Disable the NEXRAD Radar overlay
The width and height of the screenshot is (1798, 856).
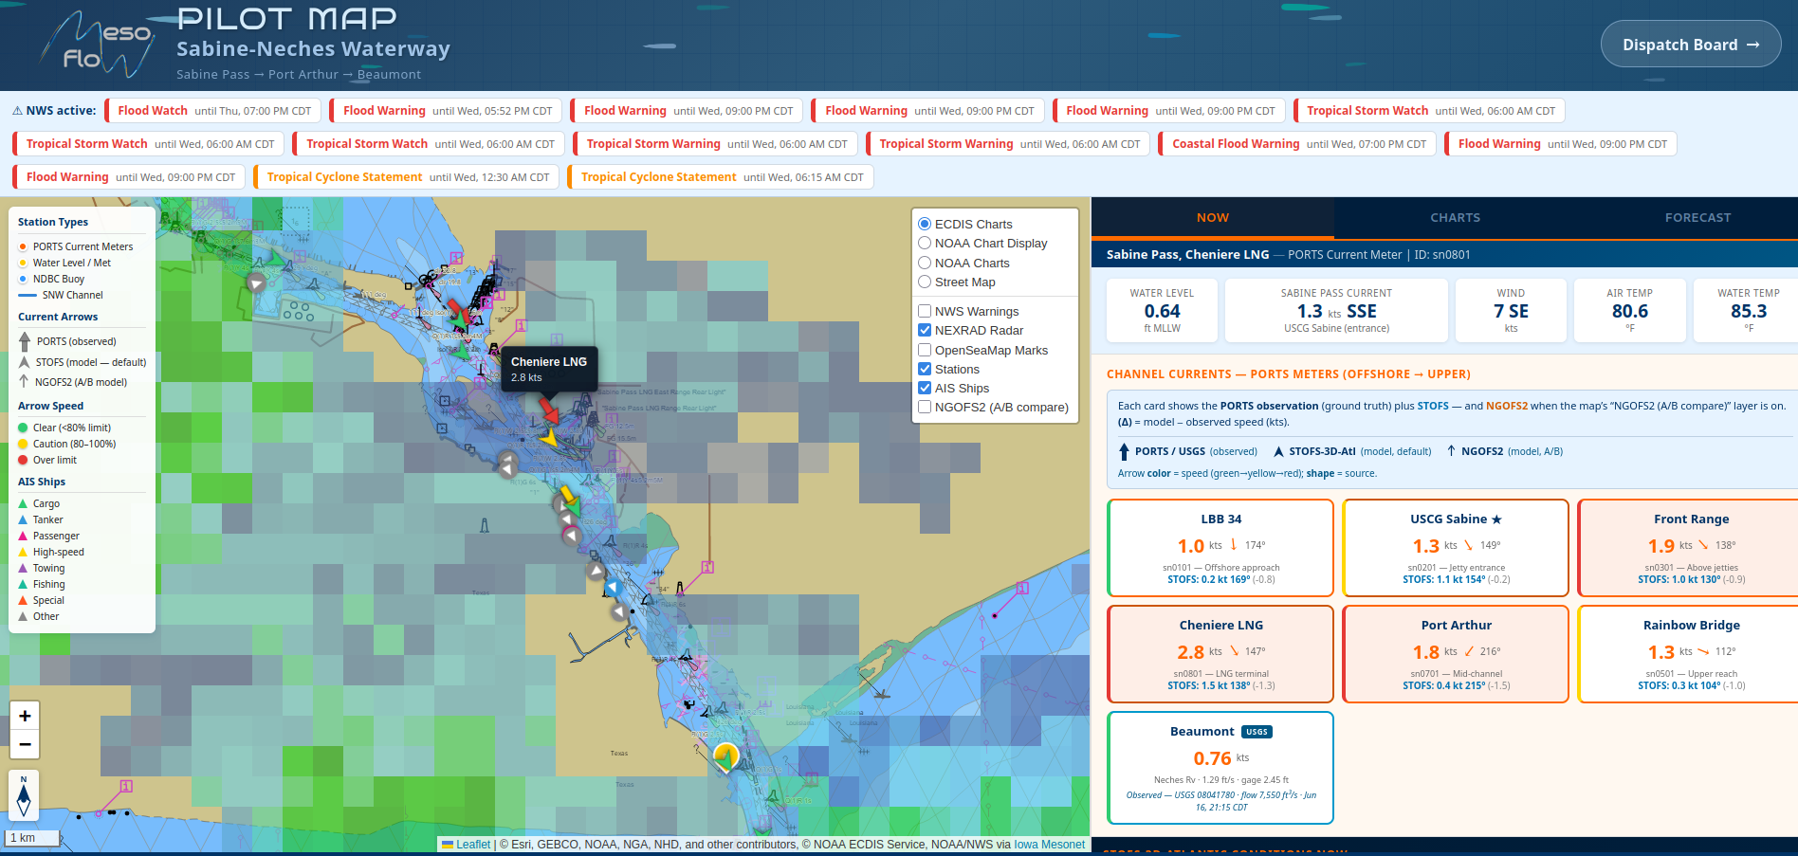click(925, 330)
